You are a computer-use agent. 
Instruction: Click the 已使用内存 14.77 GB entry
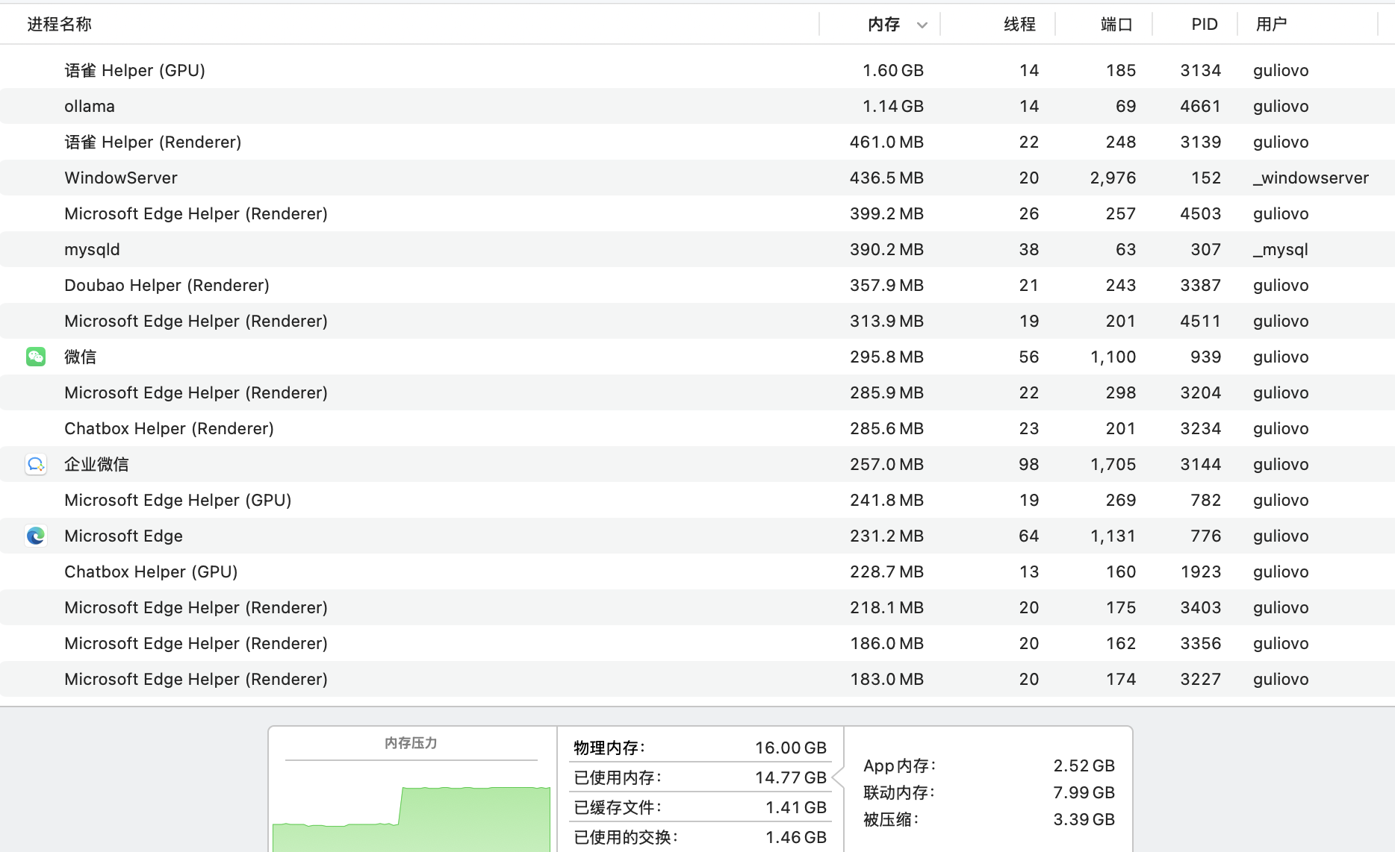pos(700,777)
